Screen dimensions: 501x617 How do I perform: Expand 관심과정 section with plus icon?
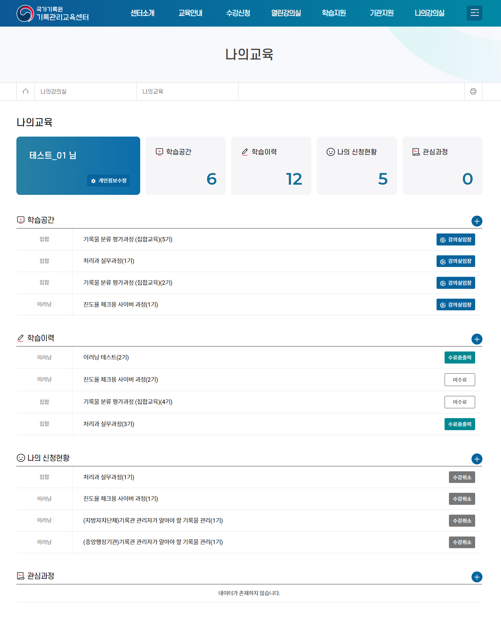point(477,577)
